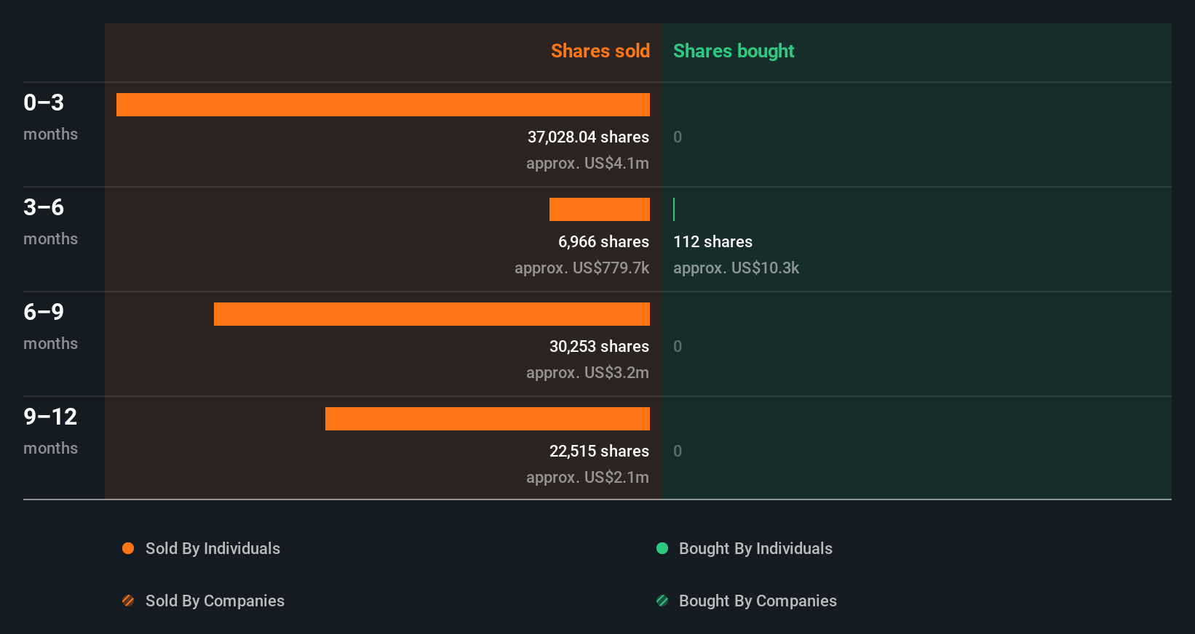Click the approx. US$10.3k value
Viewport: 1195px width, 634px height.
[x=736, y=268]
